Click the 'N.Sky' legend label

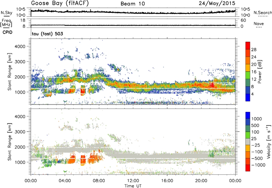tap(6, 13)
